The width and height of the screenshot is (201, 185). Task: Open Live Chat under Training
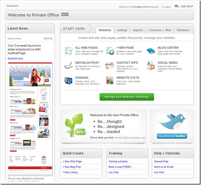click(x=113, y=172)
